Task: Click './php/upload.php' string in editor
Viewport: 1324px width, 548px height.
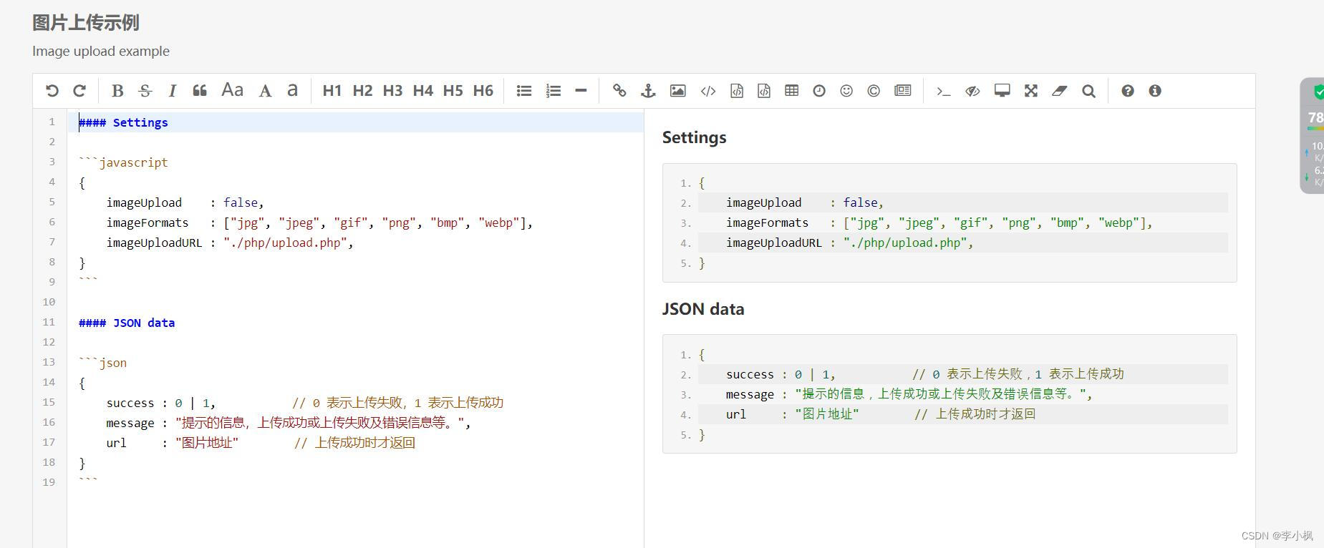Action: [286, 243]
